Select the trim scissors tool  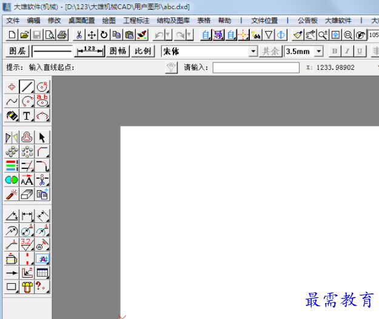tap(42, 180)
